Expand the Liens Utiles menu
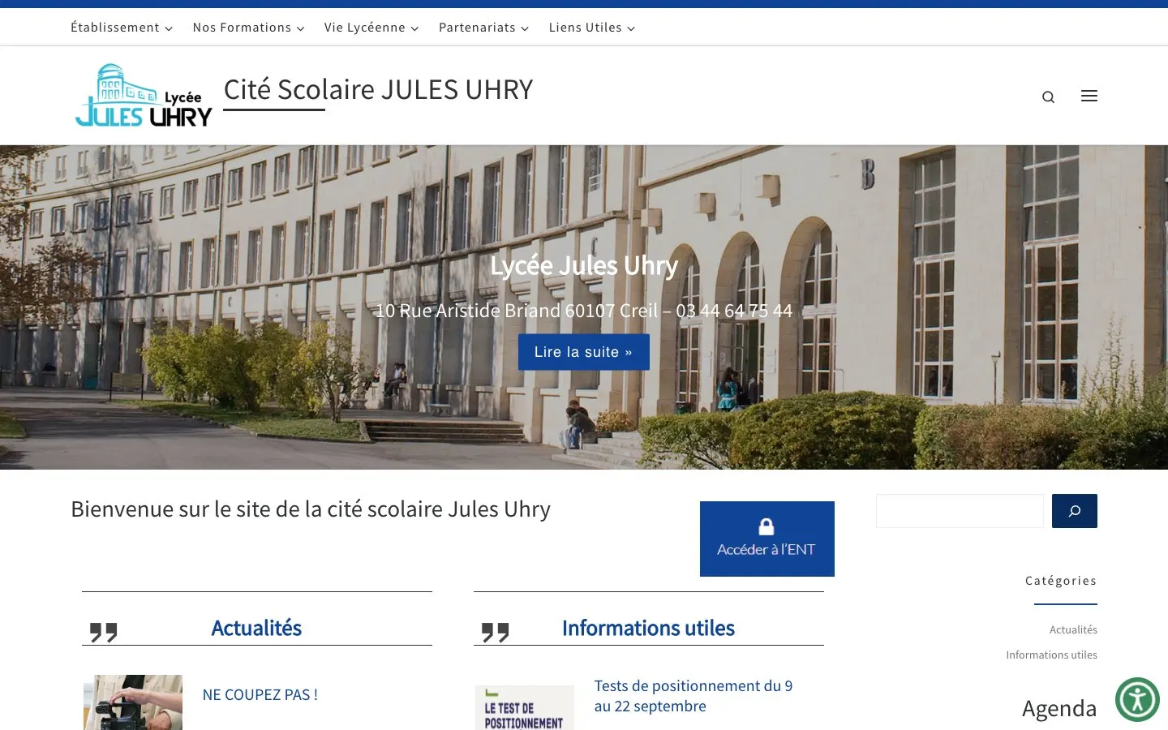 point(592,28)
